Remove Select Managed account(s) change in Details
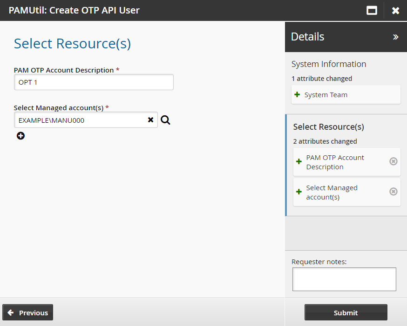 point(393,192)
